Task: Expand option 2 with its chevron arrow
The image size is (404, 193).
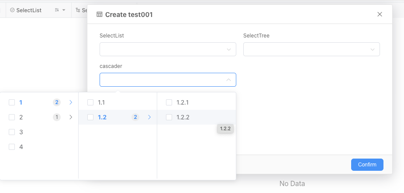Action: (71, 117)
